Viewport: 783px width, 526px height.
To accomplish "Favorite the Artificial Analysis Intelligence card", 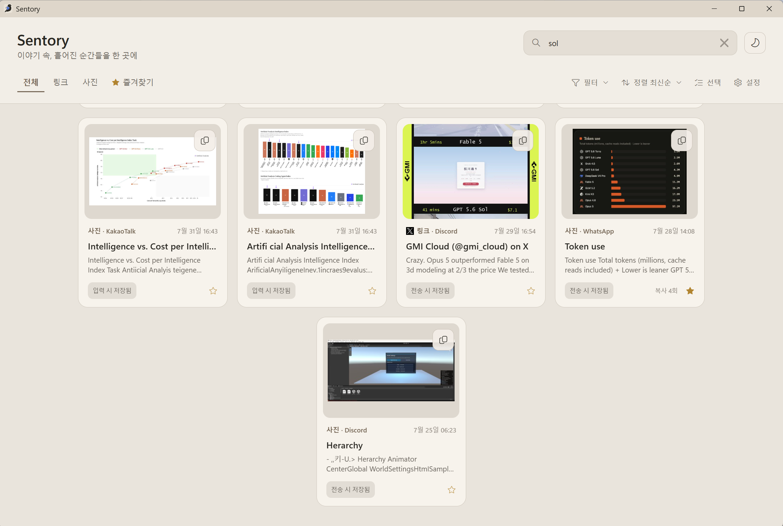I will pyautogui.click(x=372, y=291).
